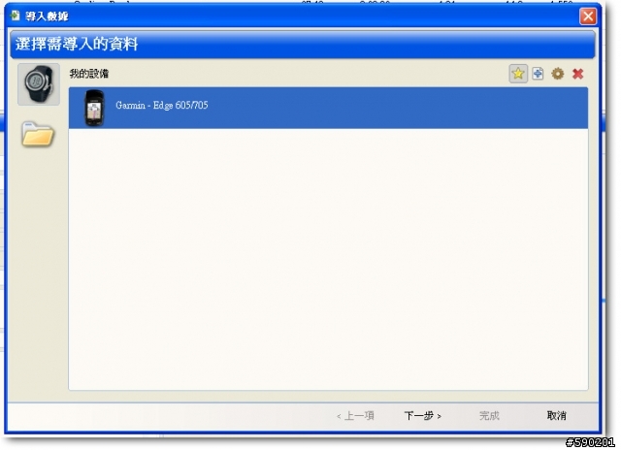Select the GPS watch device source icon
This screenshot has width=621, height=450.
click(x=39, y=84)
